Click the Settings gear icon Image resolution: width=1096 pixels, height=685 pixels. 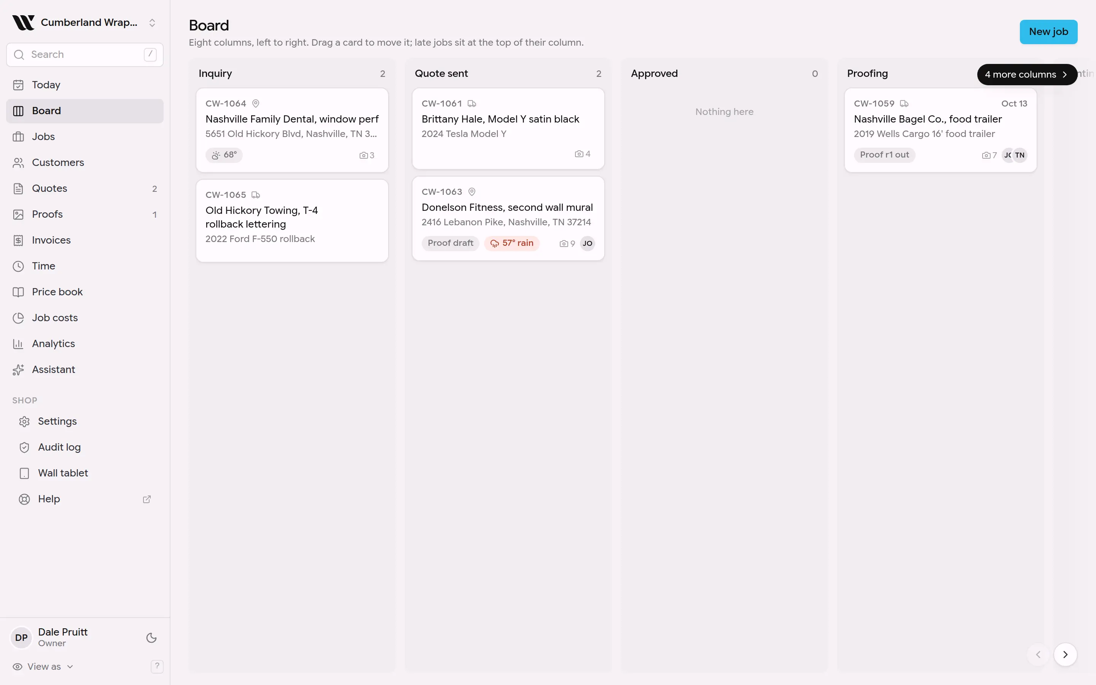click(x=24, y=421)
